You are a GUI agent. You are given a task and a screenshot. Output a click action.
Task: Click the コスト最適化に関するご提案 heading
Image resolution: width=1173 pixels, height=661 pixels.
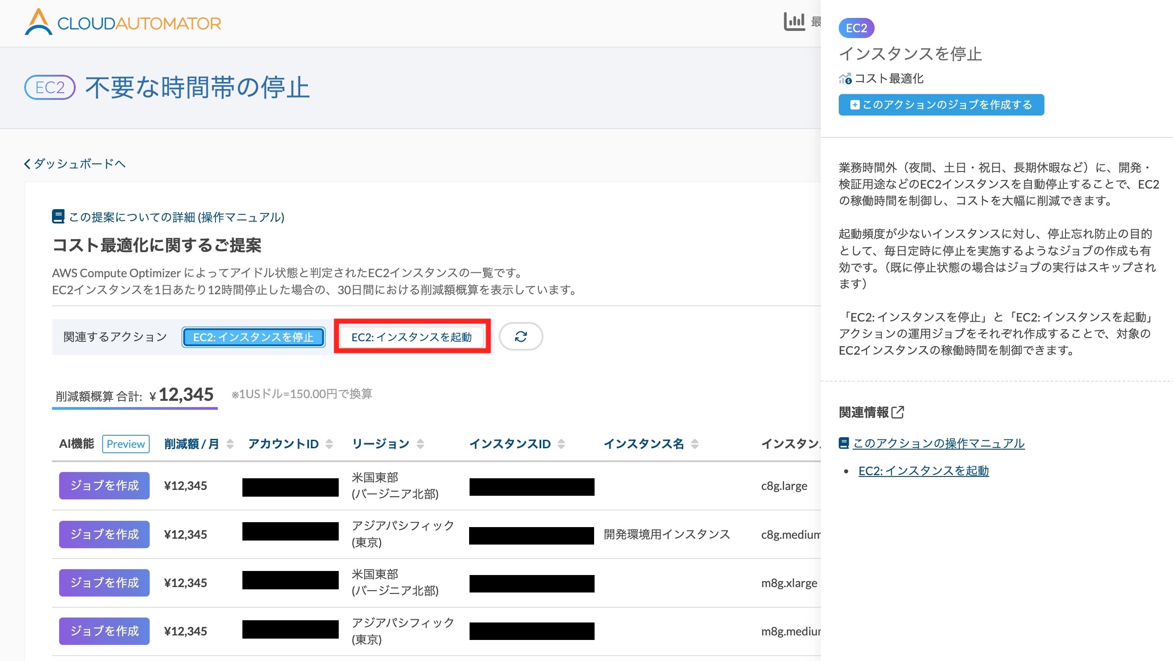157,245
